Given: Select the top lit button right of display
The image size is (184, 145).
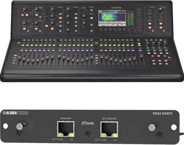Looking at the screenshot, I should (139, 10).
